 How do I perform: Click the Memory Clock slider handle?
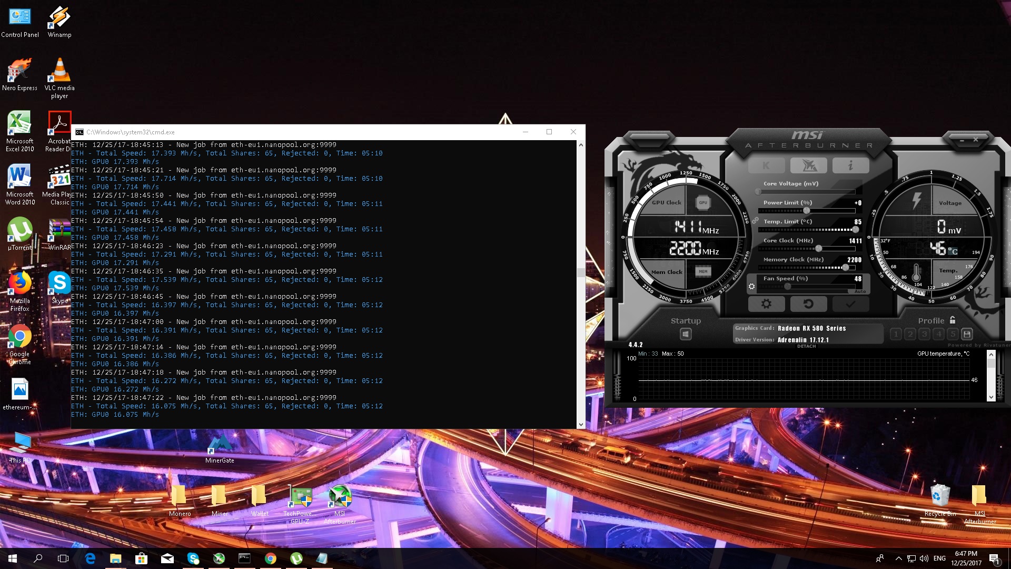click(846, 268)
